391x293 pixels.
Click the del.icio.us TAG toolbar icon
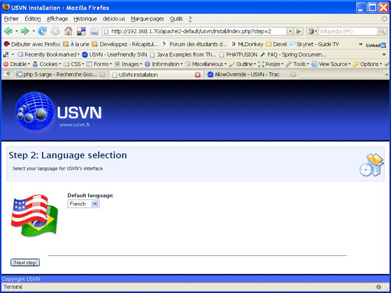tap(94, 31)
